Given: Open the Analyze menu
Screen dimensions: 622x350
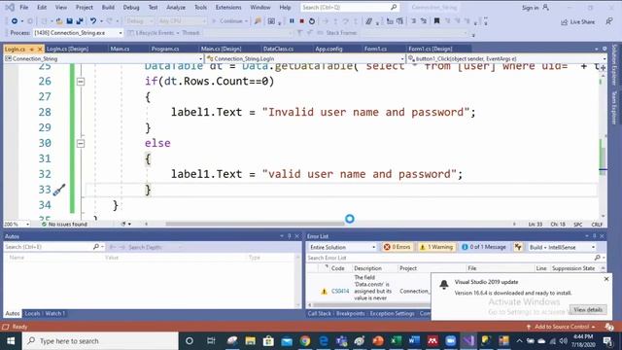Looking at the screenshot, I should (x=176, y=8).
